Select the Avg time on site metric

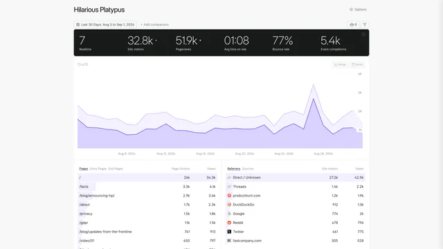pos(236,43)
